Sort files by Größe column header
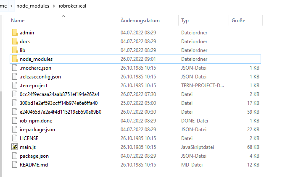 [x=238, y=21]
